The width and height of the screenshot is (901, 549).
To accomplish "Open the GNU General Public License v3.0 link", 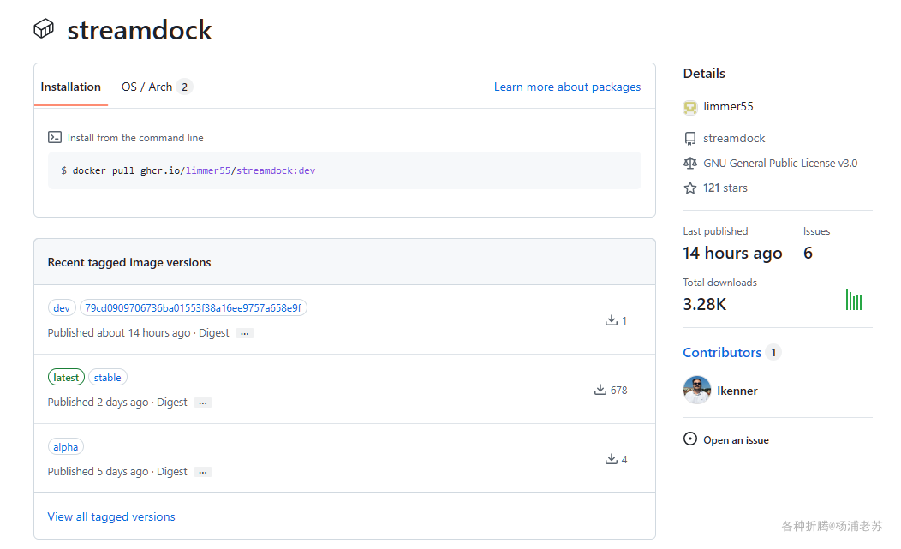I will click(x=780, y=164).
